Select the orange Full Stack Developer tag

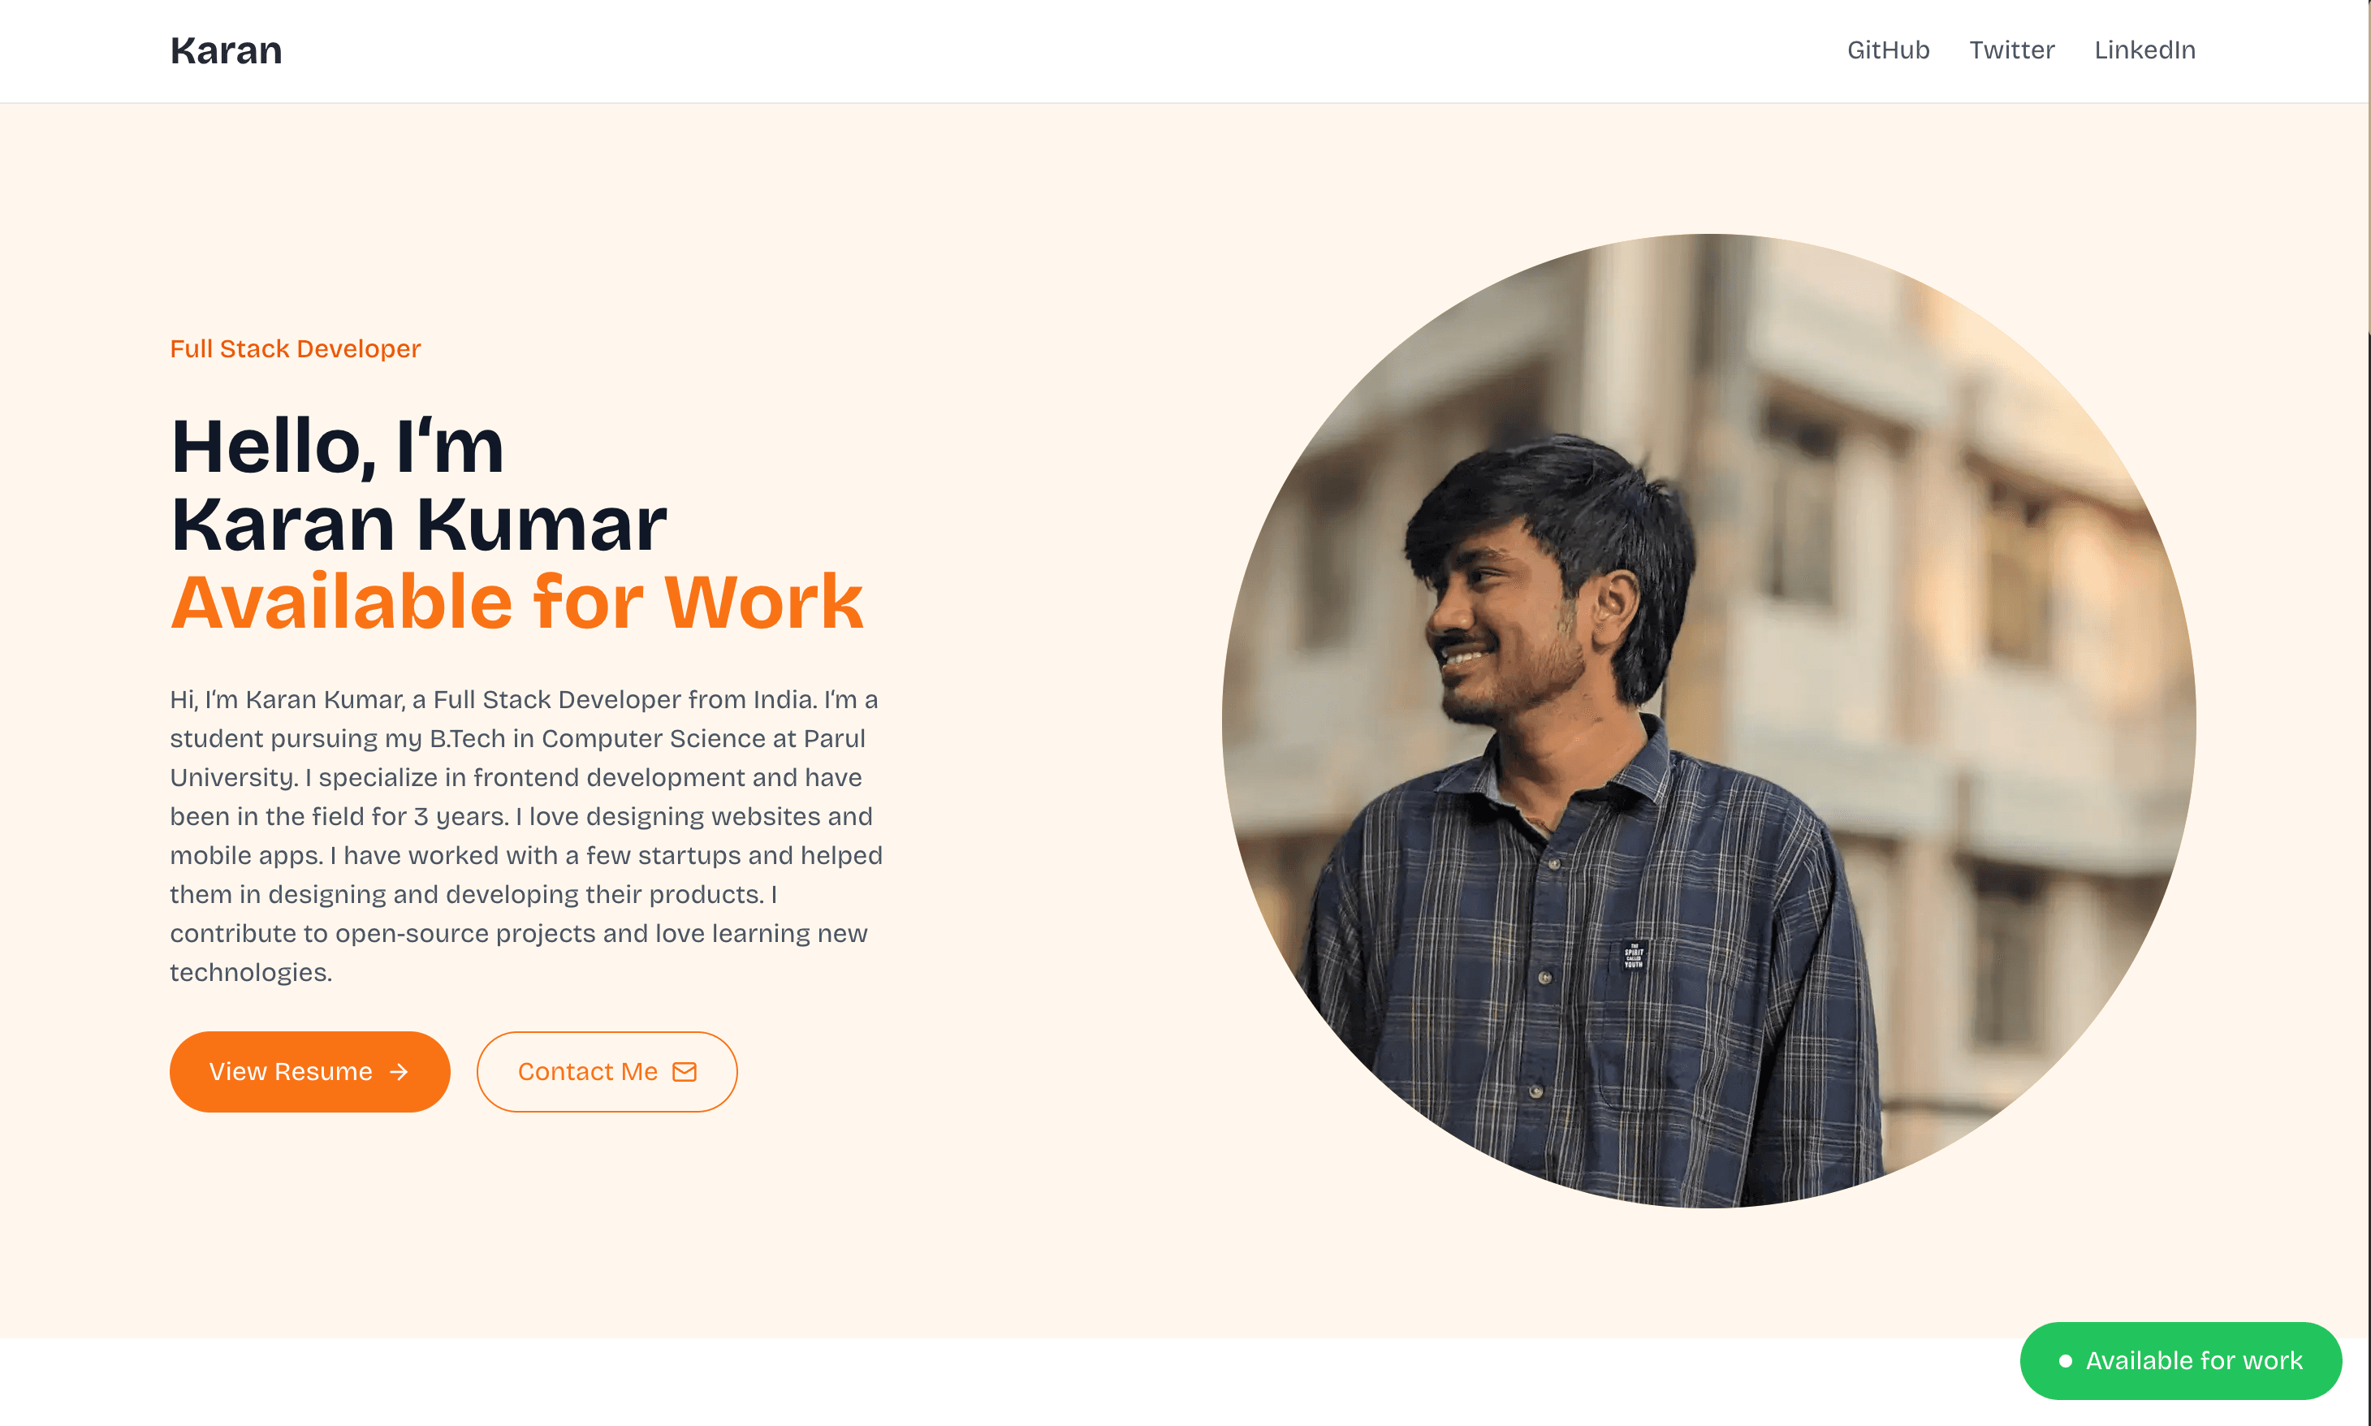pos(295,349)
